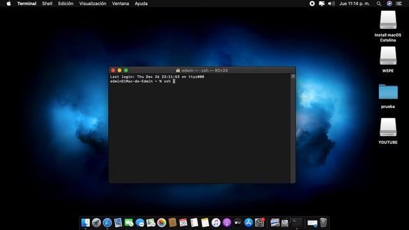The image size is (409, 230).
Task: Open App Store from the dock
Action: click(249, 222)
